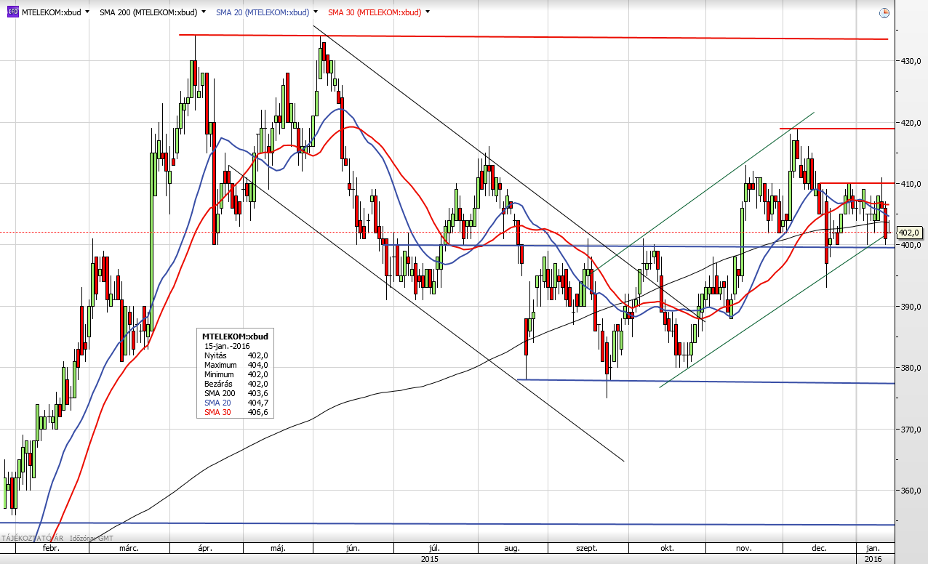Click the Bezárás 402,0 row
The height and width of the screenshot is (564, 928).
(235, 384)
